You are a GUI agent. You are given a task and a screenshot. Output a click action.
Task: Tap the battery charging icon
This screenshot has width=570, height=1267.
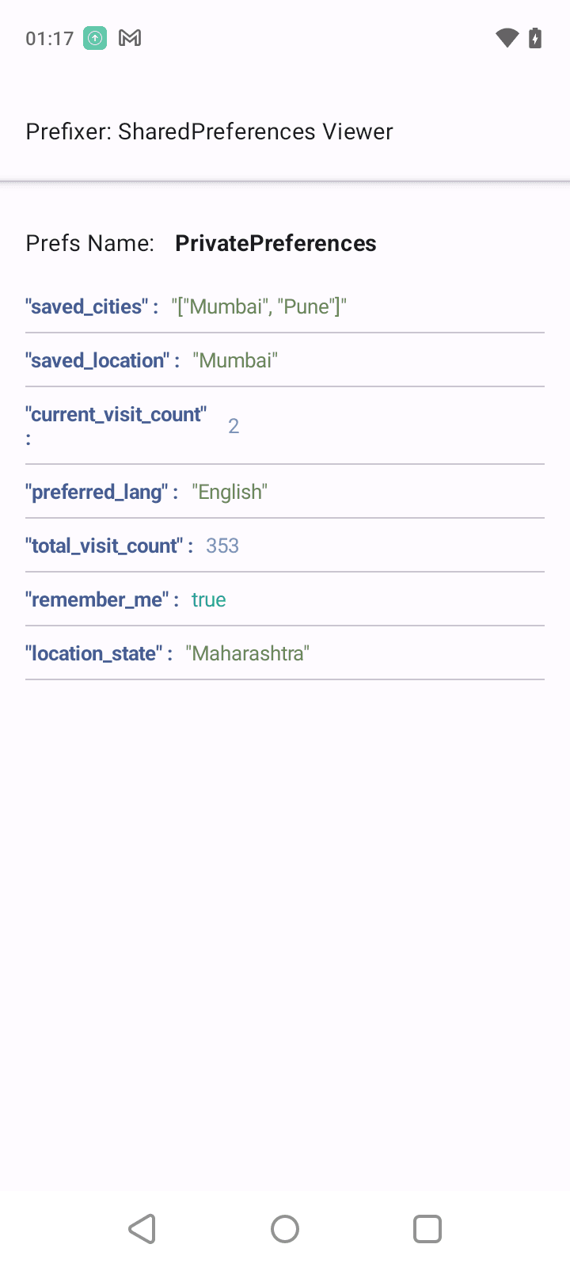coord(535,37)
